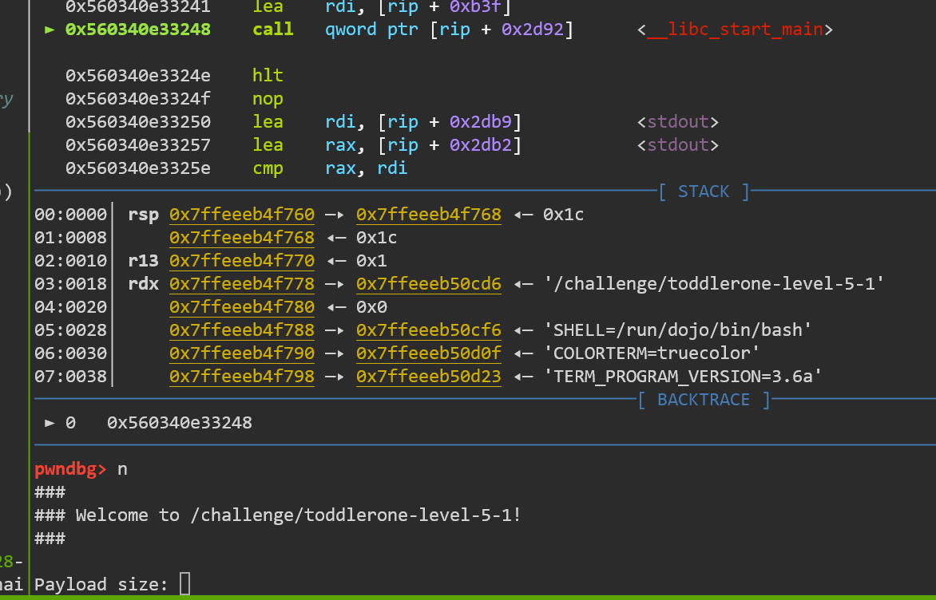Click the stack offset label 00:0000

pos(70,214)
